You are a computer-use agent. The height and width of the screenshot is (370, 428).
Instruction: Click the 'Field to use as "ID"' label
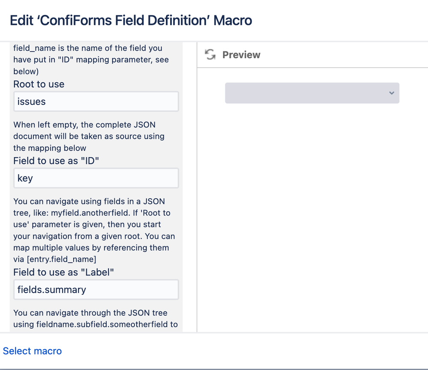56,161
